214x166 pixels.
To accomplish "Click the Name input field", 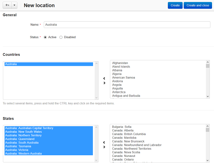I will click(127, 25).
